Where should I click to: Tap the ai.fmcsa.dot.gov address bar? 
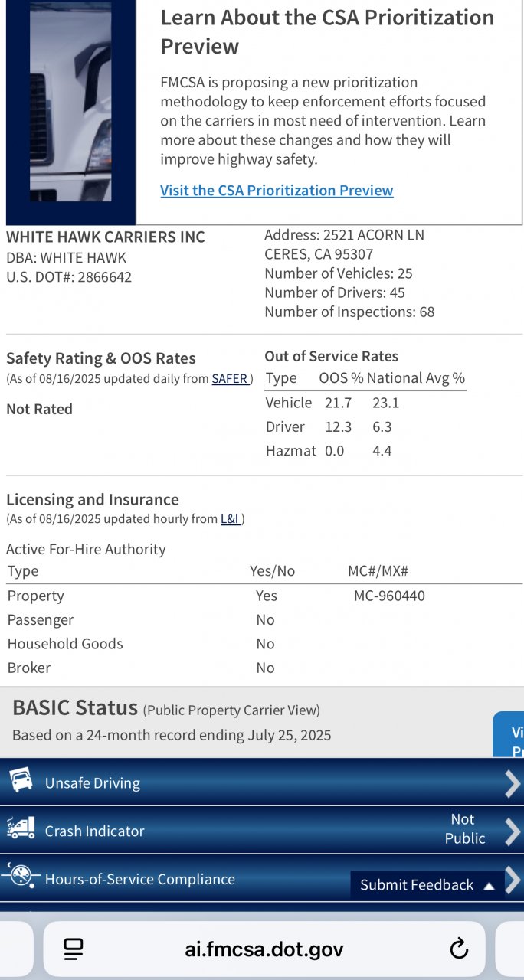pos(264,949)
